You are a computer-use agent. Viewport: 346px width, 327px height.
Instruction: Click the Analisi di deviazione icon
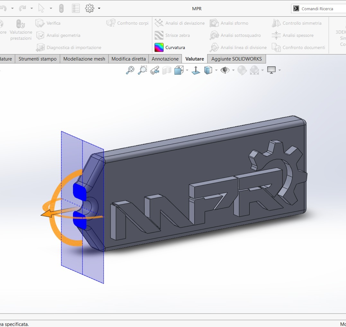coord(159,23)
